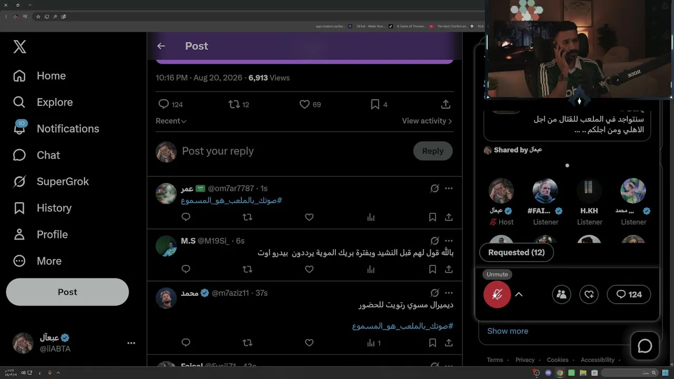Open the more options on @m7aziz11's reply
Screen dimensions: 674x379
tap(449, 293)
